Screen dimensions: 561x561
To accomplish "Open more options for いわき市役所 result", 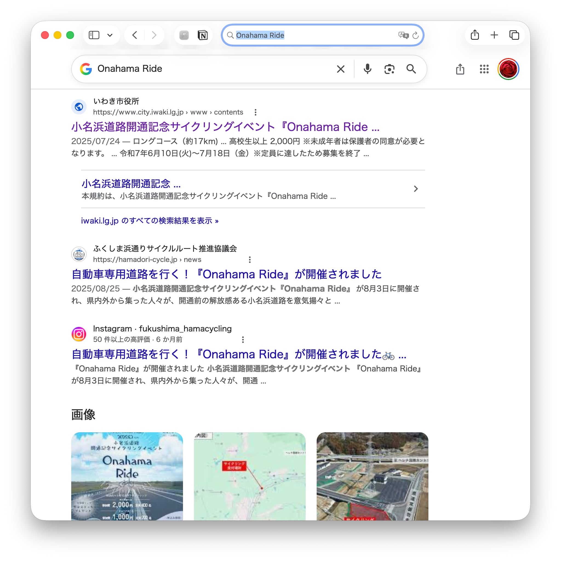I will (255, 112).
